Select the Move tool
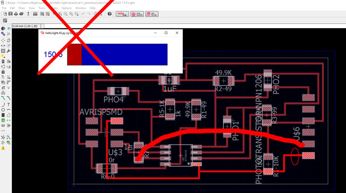Screen dimensions: 346x193 (x=3, y=40)
